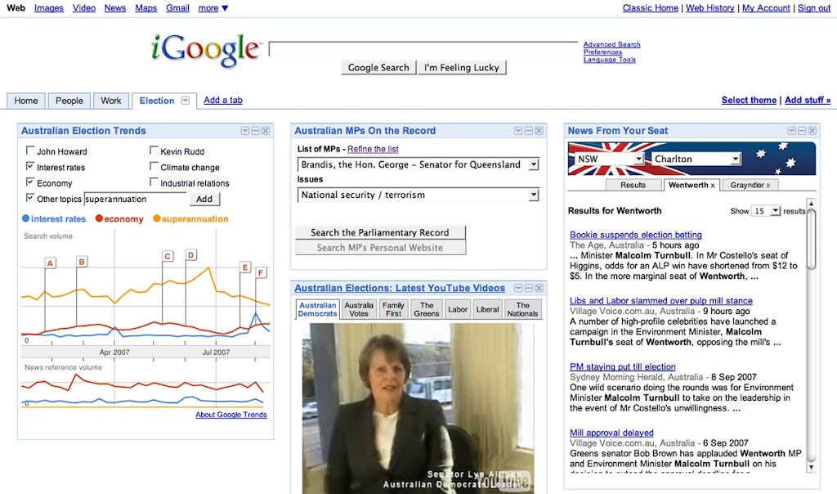
Task: Close the Australian Election Trends gadget
Action: pos(266,131)
